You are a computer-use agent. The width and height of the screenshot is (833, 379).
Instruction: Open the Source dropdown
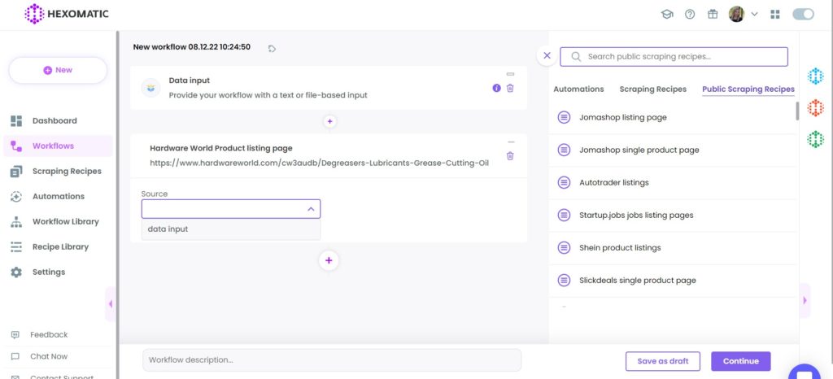(231, 209)
